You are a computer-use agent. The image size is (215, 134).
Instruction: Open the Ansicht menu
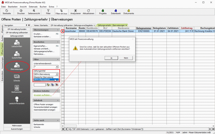coord(23,6)
